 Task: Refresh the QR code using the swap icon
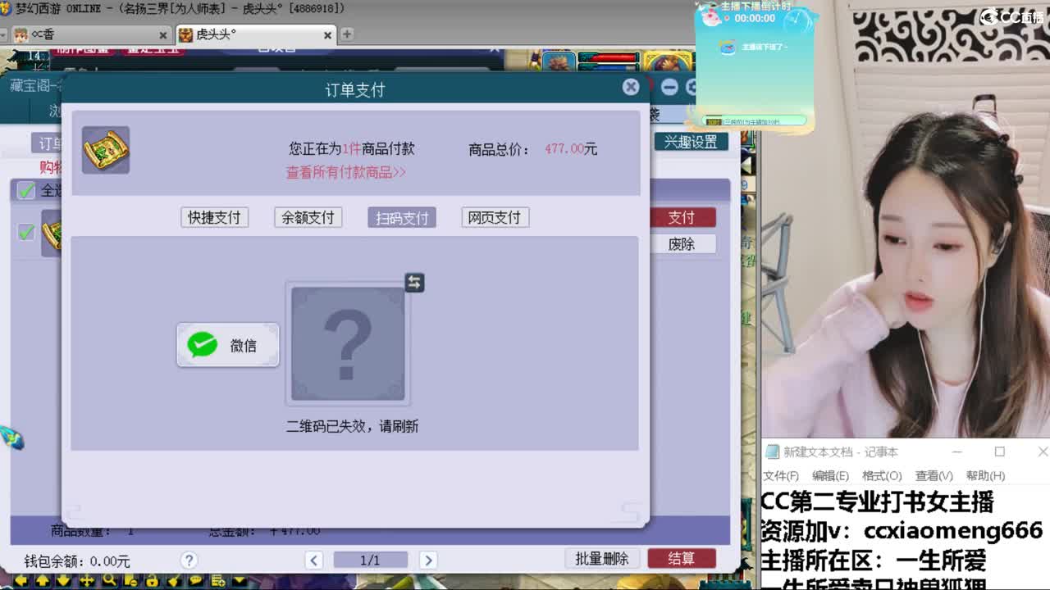pos(414,283)
